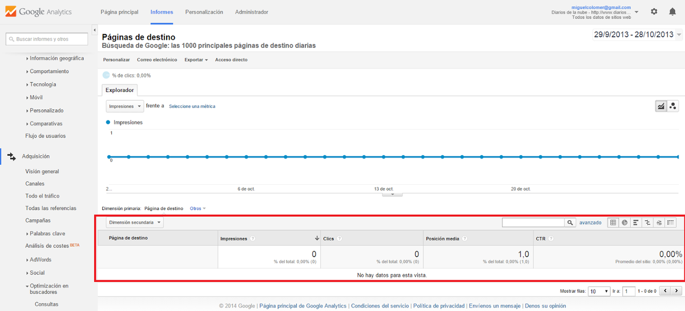Viewport: 685px width, 311px height.
Task: Open the date range selector
Action: (637, 35)
